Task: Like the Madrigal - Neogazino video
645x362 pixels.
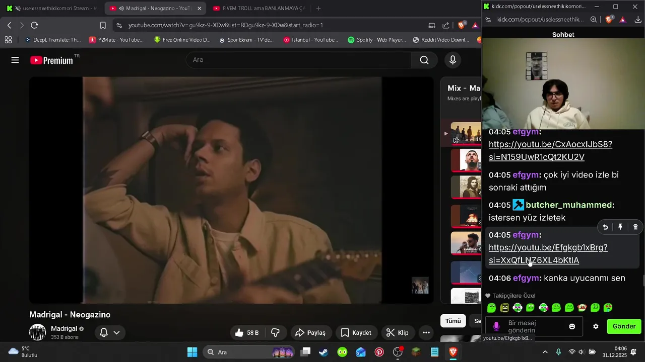Action: (x=246, y=333)
